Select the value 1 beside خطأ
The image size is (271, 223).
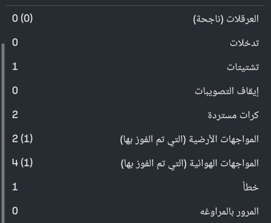15,187
